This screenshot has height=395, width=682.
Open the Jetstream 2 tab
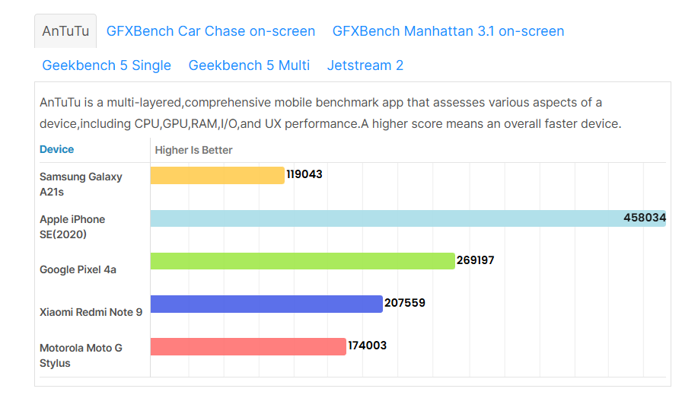(x=365, y=65)
